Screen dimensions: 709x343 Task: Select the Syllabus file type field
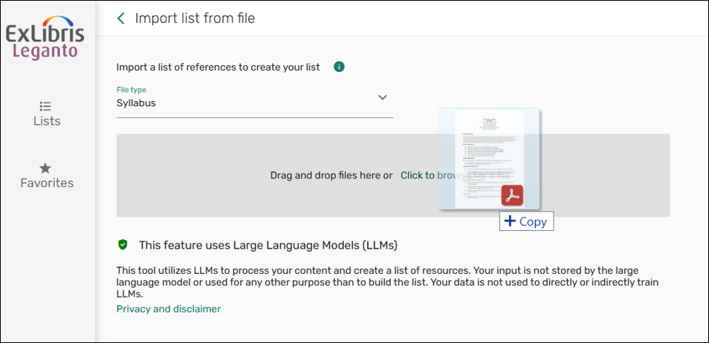tap(255, 101)
